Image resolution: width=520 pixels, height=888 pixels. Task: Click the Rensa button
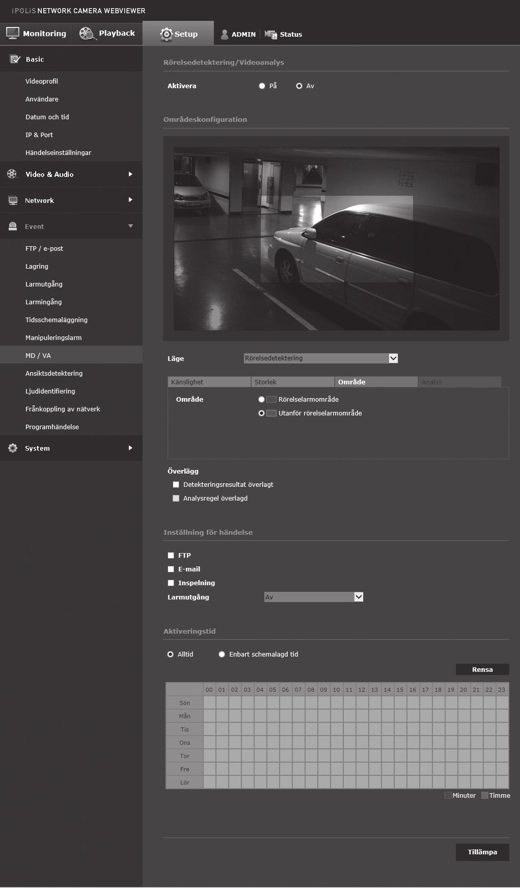482,669
